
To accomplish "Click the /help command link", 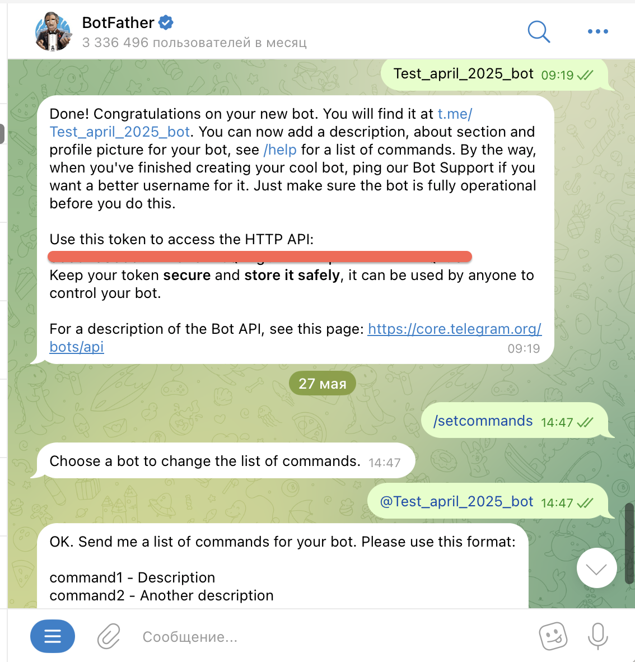I will (280, 150).
